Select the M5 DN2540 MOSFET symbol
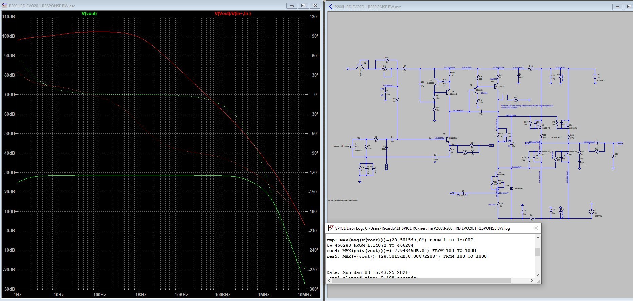This screenshot has height=301, width=633. coord(497,174)
